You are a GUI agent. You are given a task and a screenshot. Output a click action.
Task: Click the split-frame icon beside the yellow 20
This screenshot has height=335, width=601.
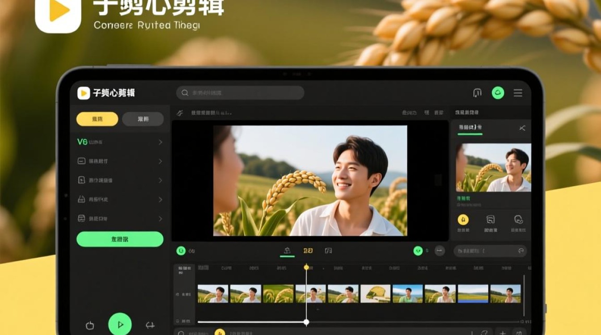328,251
